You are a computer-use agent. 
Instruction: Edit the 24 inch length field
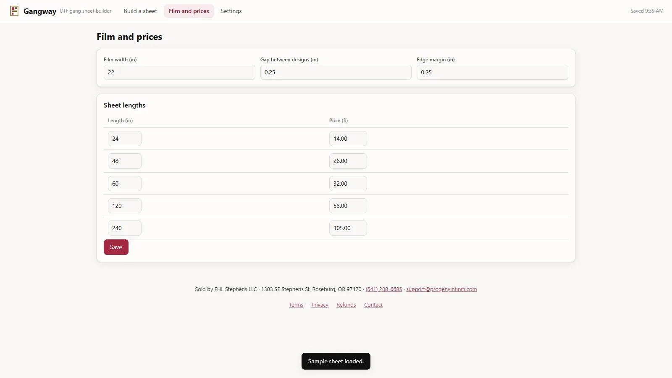[x=125, y=139]
